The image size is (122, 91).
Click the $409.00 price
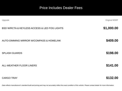click(x=112, y=41)
